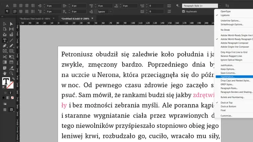Image resolution: width=253 pixels, height=142 pixels.
Task: Enable Adobe World-Ready Paragraph Composer
Action: tap(236, 39)
